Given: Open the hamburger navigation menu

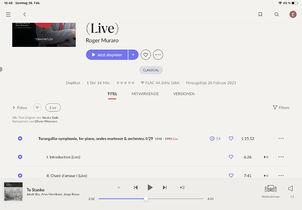Looking at the screenshot, I should pos(8,14).
